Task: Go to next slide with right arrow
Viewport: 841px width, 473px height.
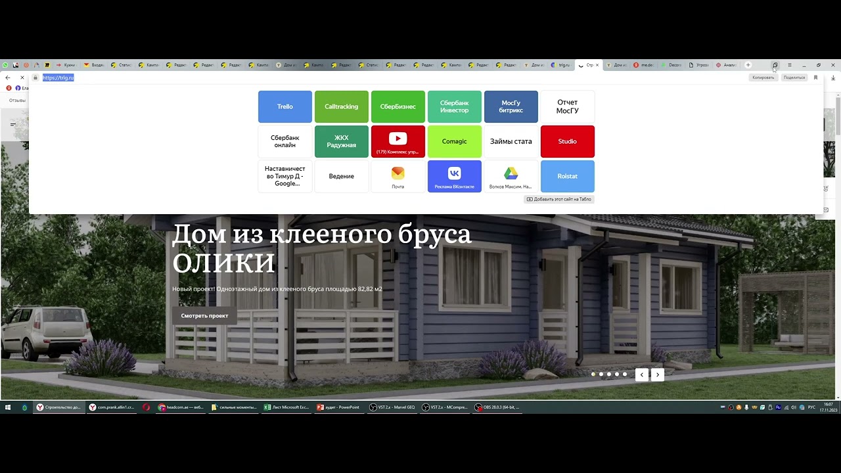Action: click(x=658, y=374)
